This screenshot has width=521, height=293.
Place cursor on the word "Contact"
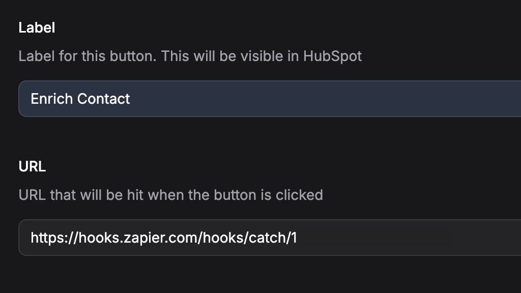105,99
